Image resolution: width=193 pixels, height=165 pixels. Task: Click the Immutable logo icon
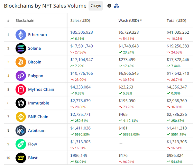click(x=21, y=103)
